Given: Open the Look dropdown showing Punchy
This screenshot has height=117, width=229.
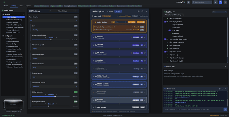Looking at the screenshot, I should 55,29.
